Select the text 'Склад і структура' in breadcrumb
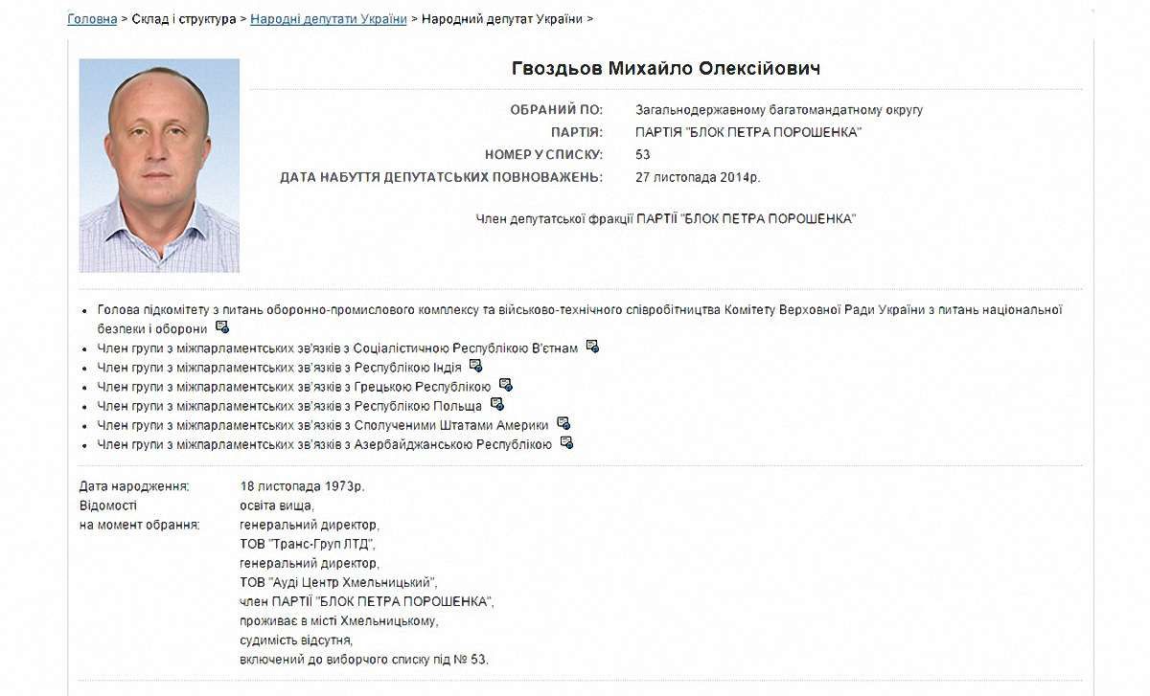This screenshot has width=1150, height=696. click(x=183, y=19)
